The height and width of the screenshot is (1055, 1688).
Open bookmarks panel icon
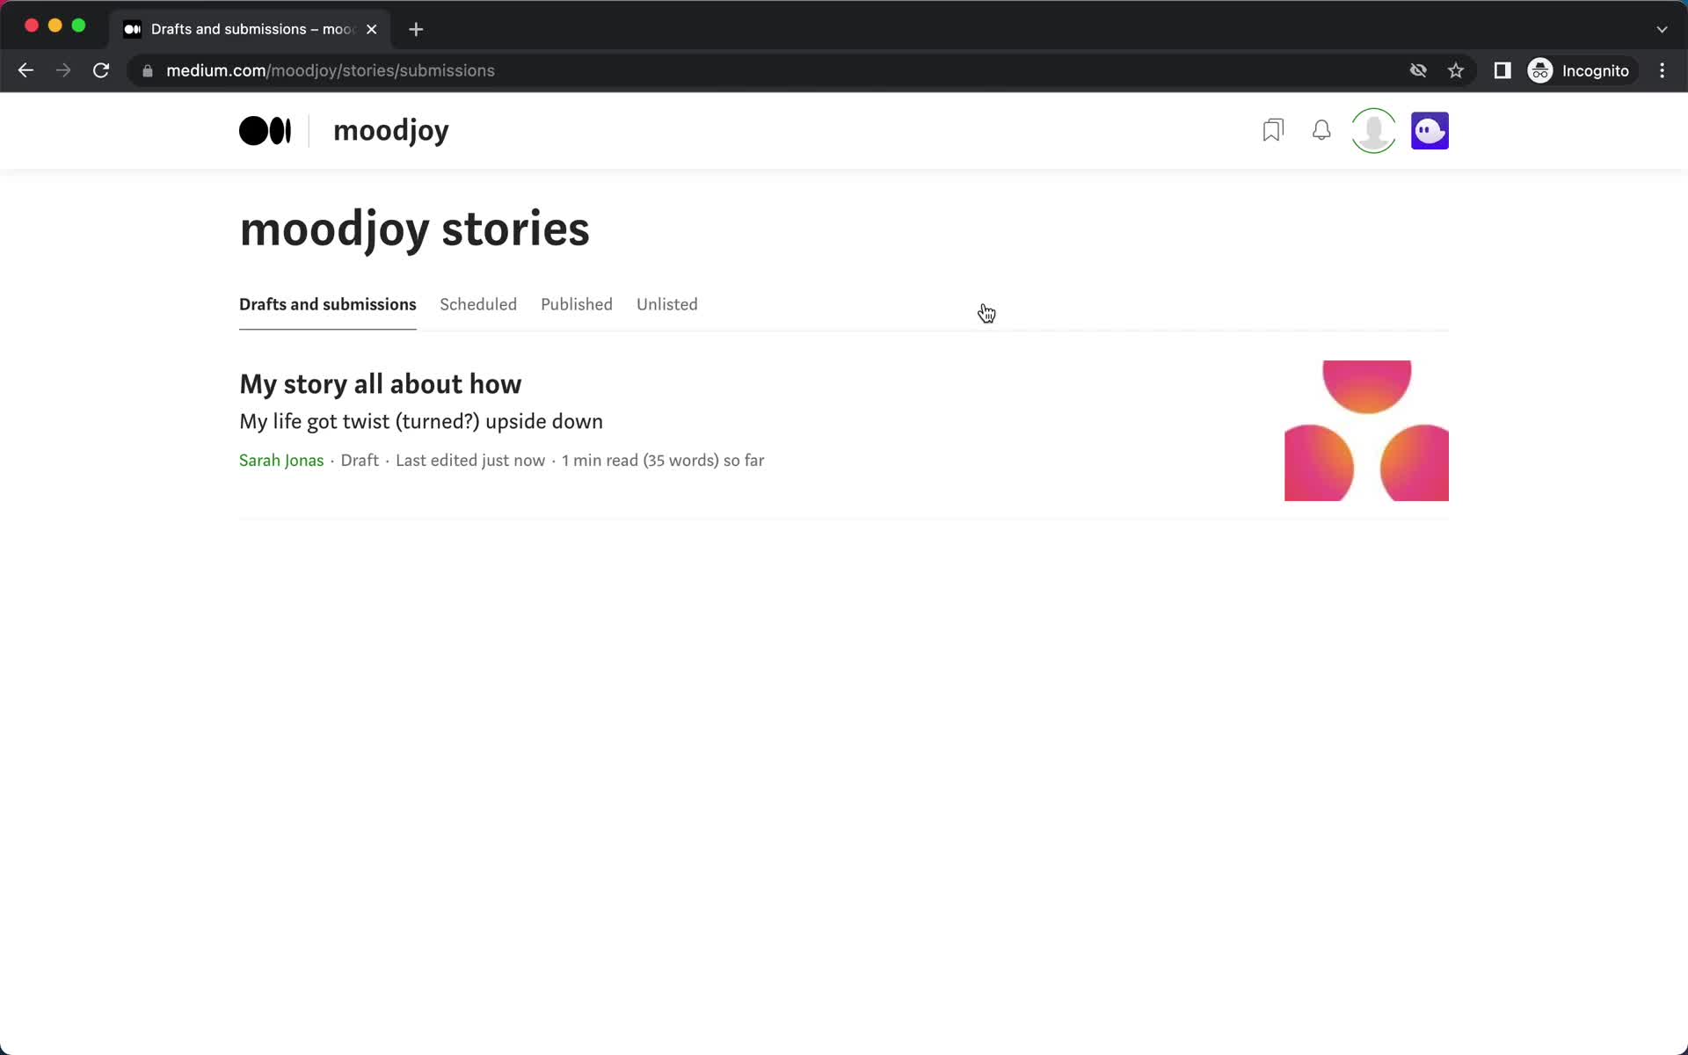1271,130
